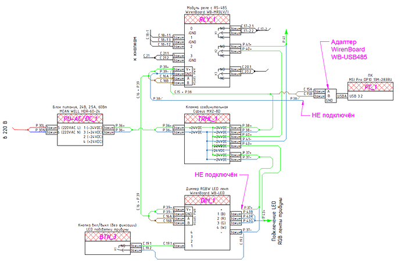Select the PC_1 computer title block
Image resolution: width=401 pixels, height=263 pixels.
point(370,87)
